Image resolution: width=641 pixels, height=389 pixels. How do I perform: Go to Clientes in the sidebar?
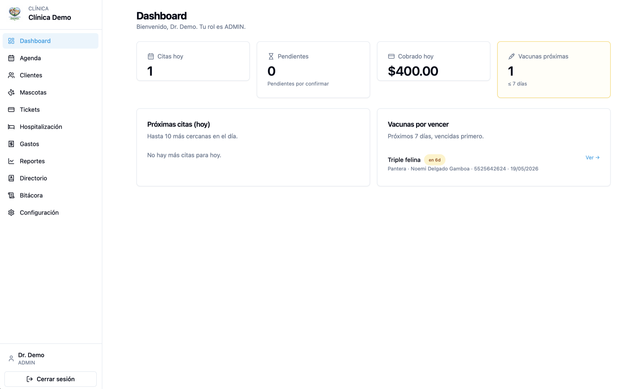click(x=51, y=75)
